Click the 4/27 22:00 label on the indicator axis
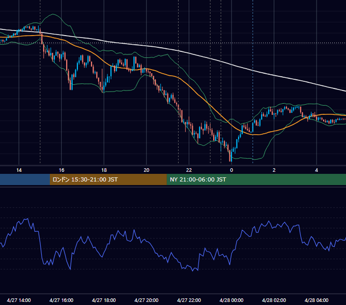This screenshot has width=346, height=305. [x=189, y=300]
